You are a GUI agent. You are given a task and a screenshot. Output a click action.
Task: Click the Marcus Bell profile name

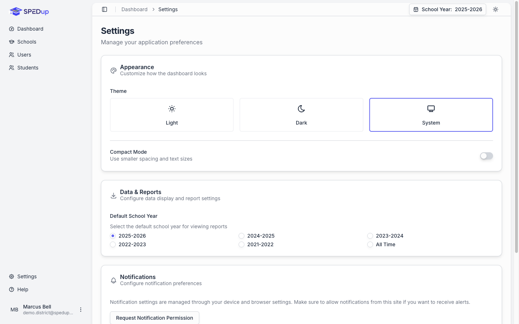pos(37,307)
